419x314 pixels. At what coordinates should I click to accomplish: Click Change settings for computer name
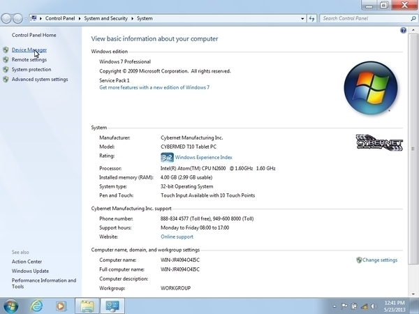coord(379,260)
